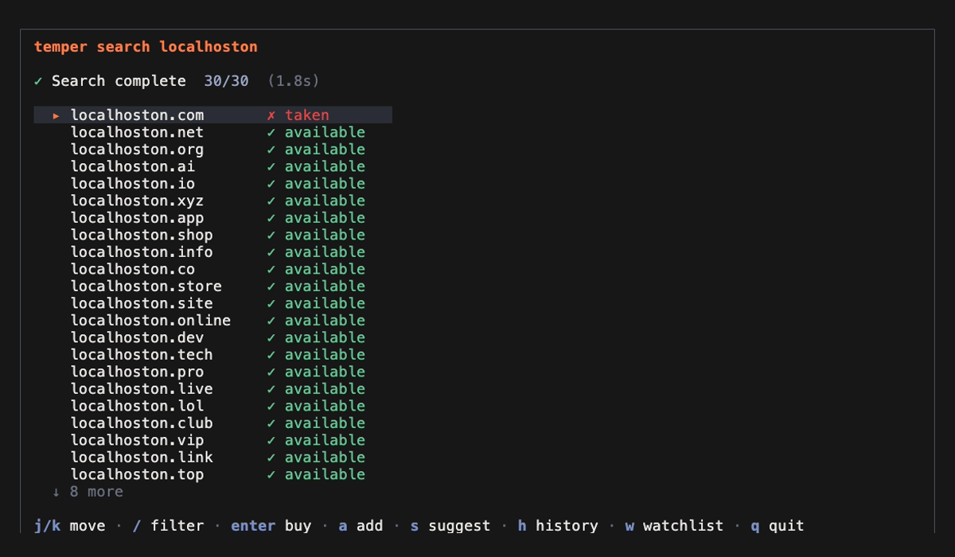Expand the '8 more' results indicator
Screen dimensions: 955x557
(x=88, y=492)
